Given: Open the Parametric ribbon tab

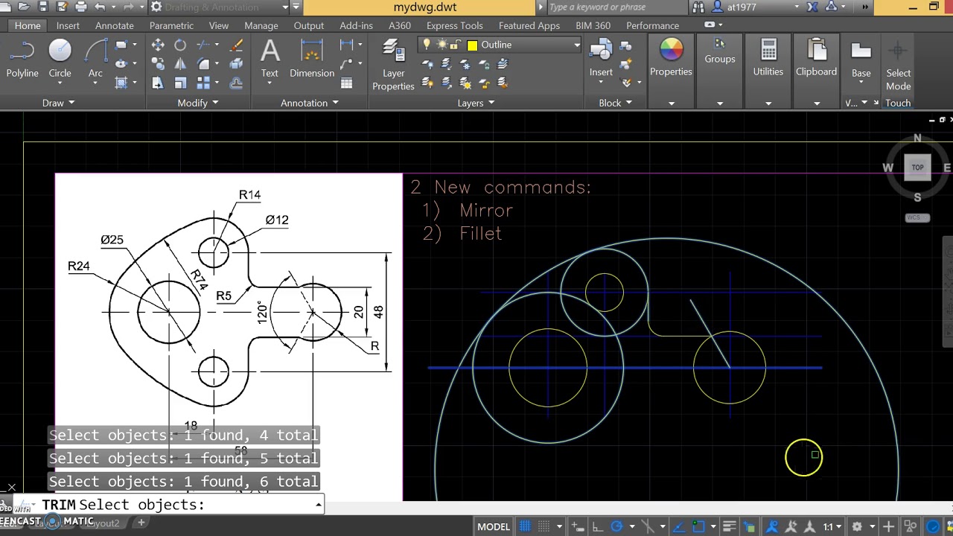Looking at the screenshot, I should [x=171, y=25].
